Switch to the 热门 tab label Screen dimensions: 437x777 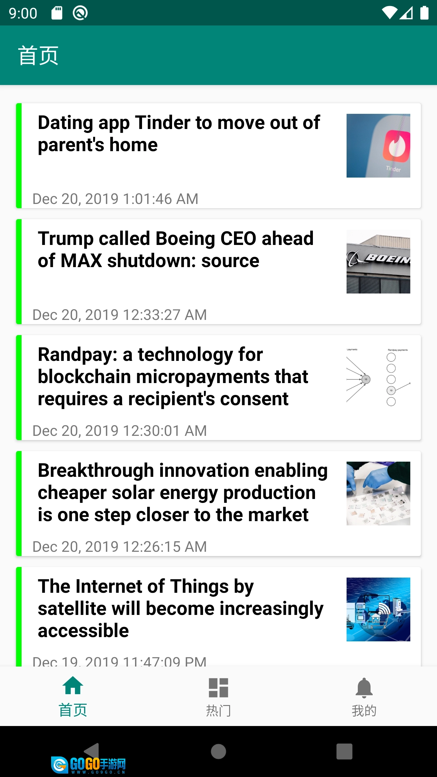click(x=218, y=711)
